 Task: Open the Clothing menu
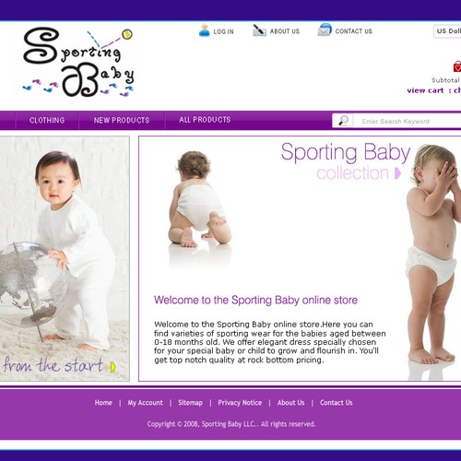47,120
